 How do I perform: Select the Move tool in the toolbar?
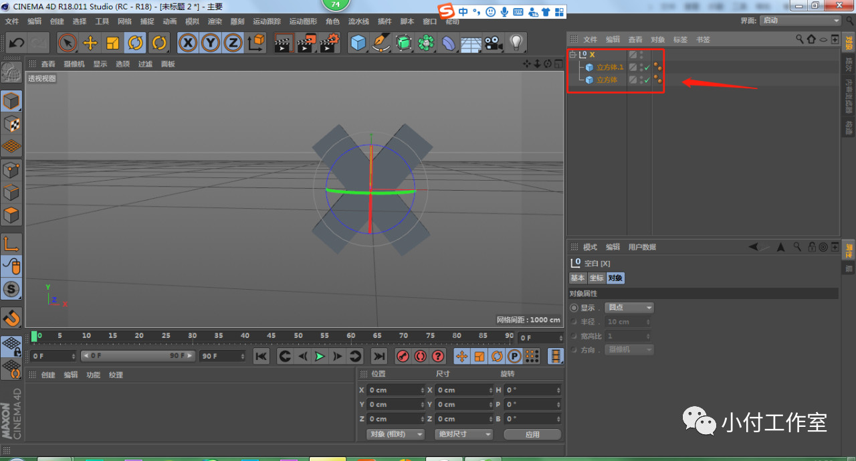[x=90, y=42]
